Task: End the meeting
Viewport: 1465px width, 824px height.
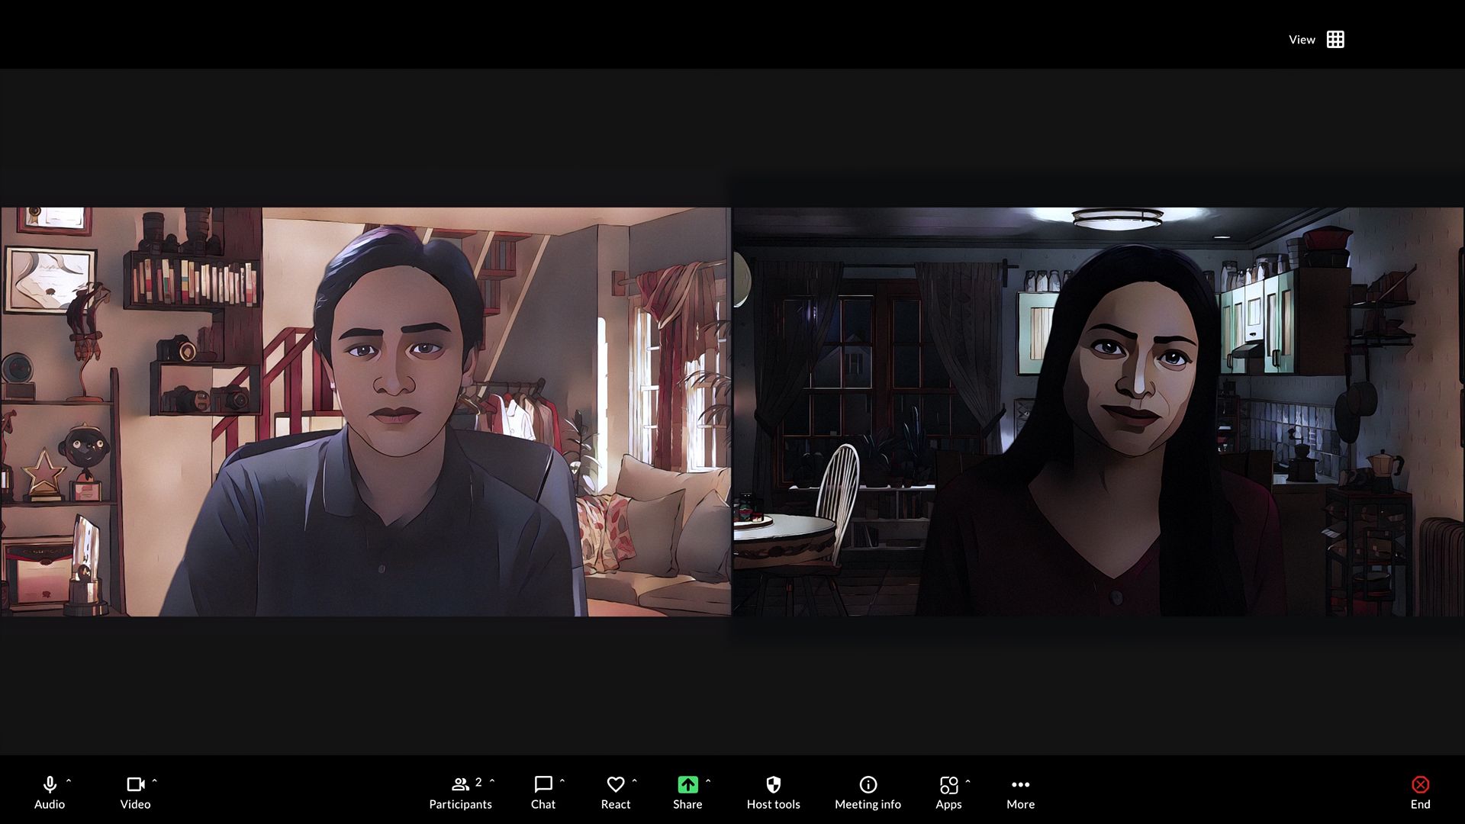Action: coord(1420,792)
